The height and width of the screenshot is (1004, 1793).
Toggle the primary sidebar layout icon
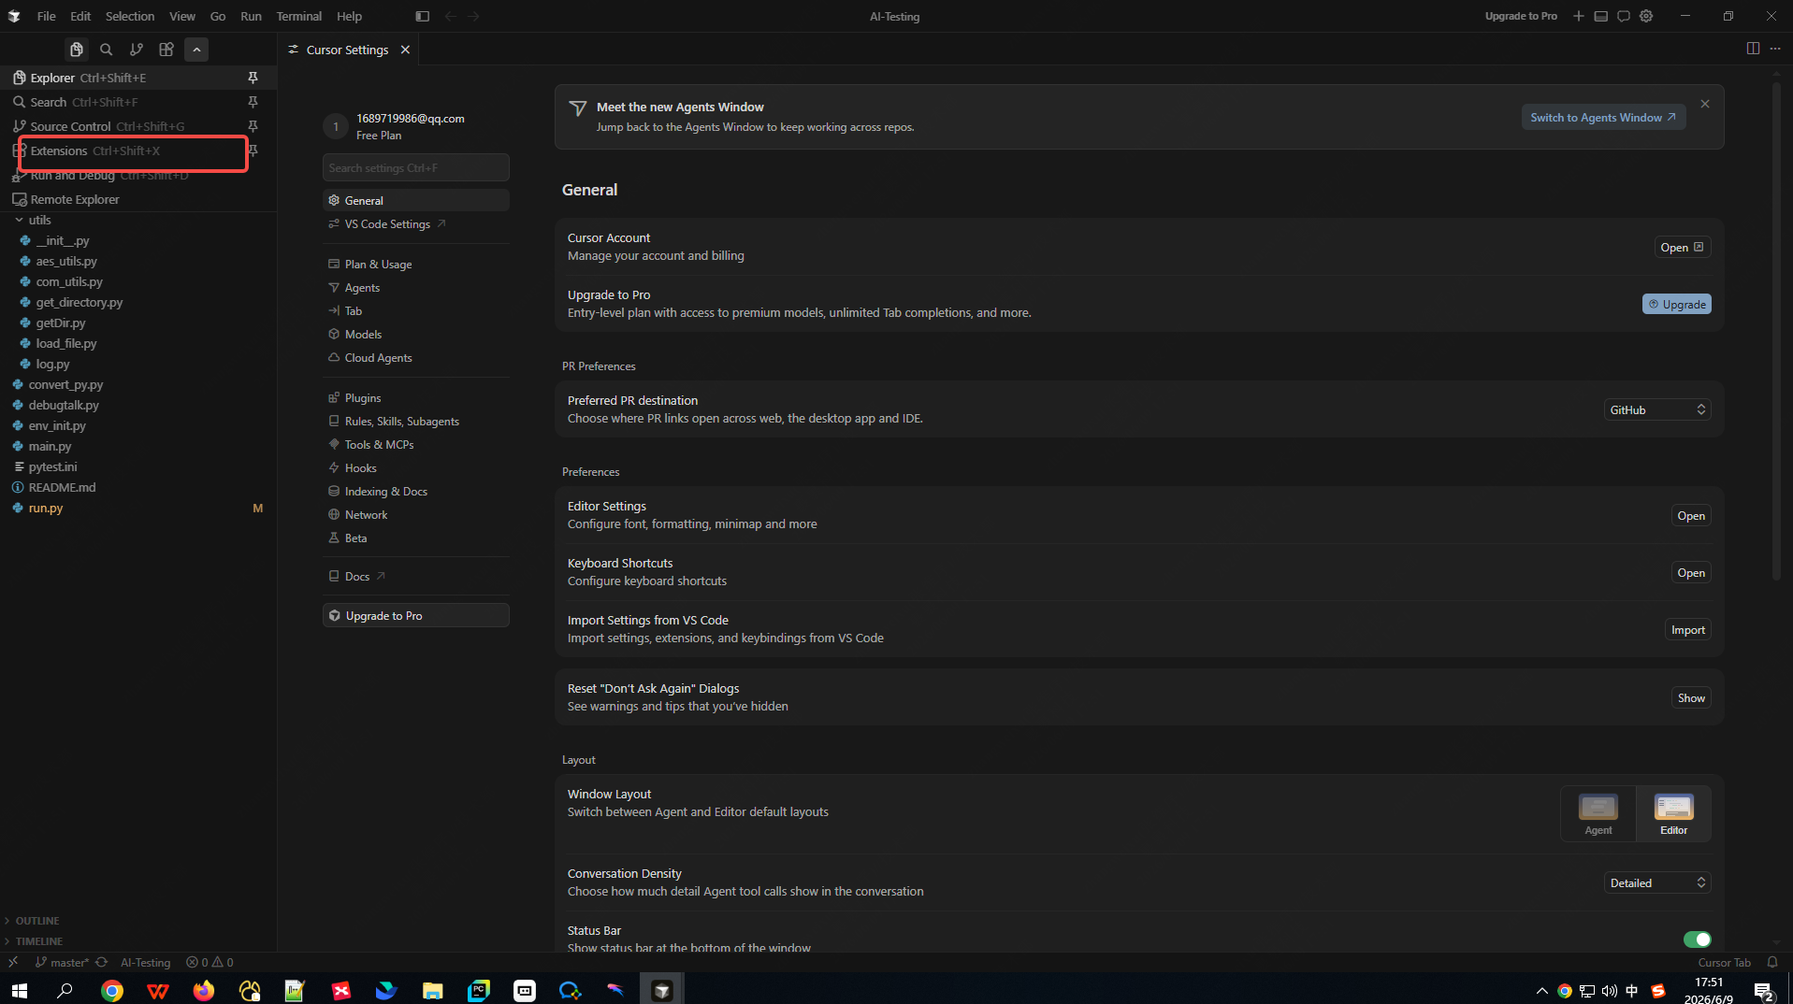[x=423, y=16]
